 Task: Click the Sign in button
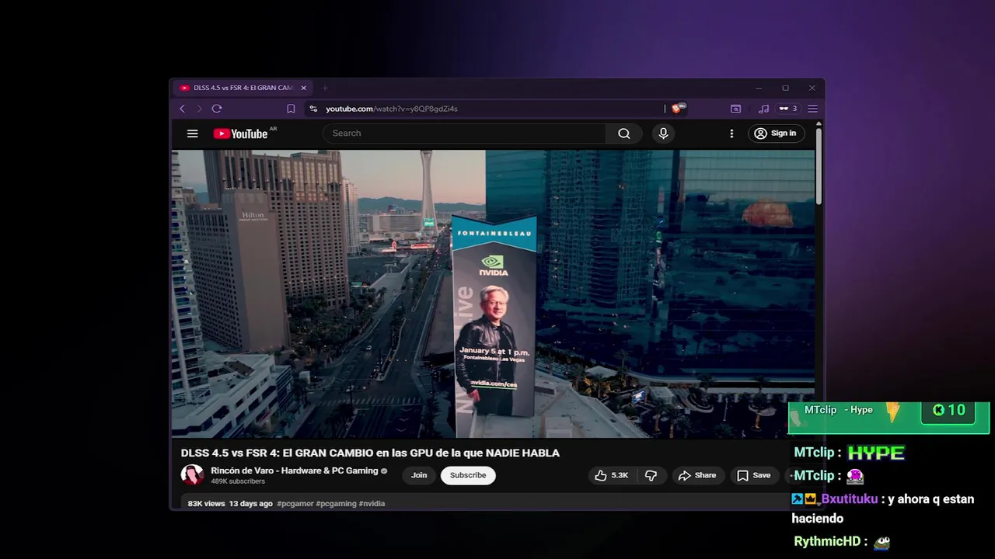click(x=776, y=134)
